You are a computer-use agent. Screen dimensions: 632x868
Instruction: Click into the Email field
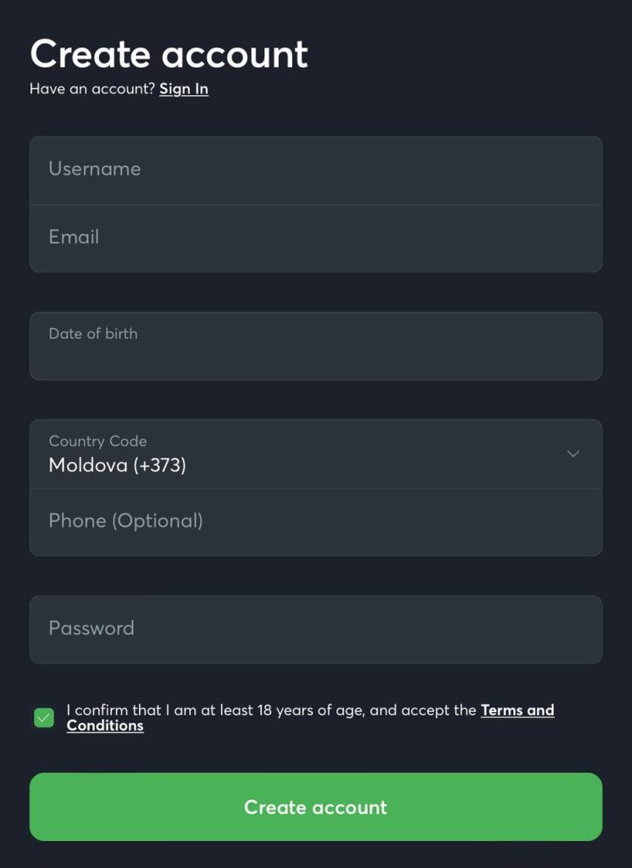click(315, 238)
